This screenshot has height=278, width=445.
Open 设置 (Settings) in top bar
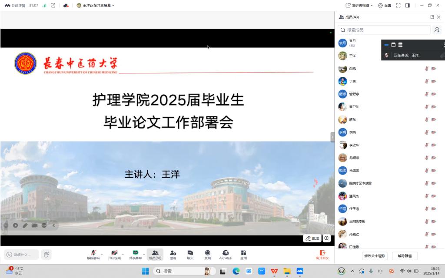tap(385, 5)
